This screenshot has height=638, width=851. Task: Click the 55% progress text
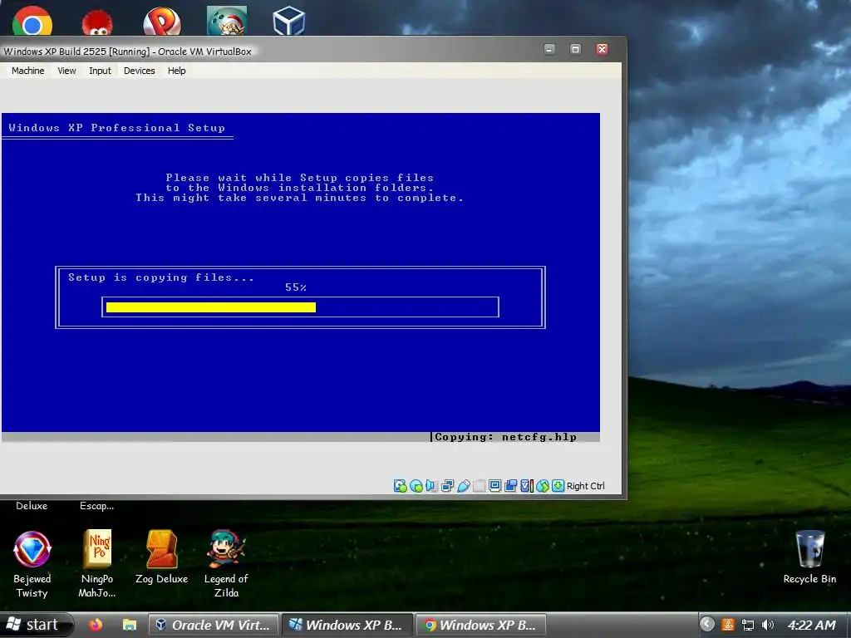[x=296, y=287]
